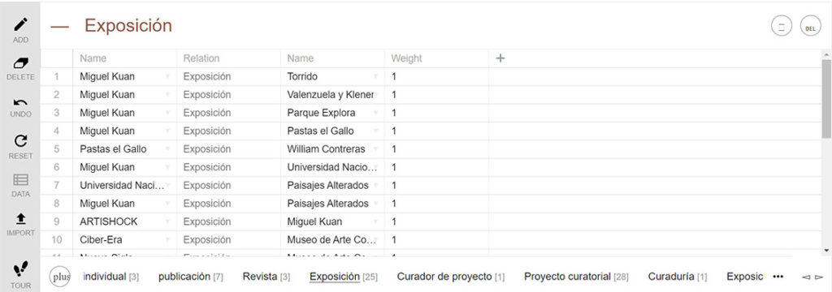Select Weight cell in row 5
Viewport: 832px width, 292px height.
pyautogui.click(x=436, y=149)
